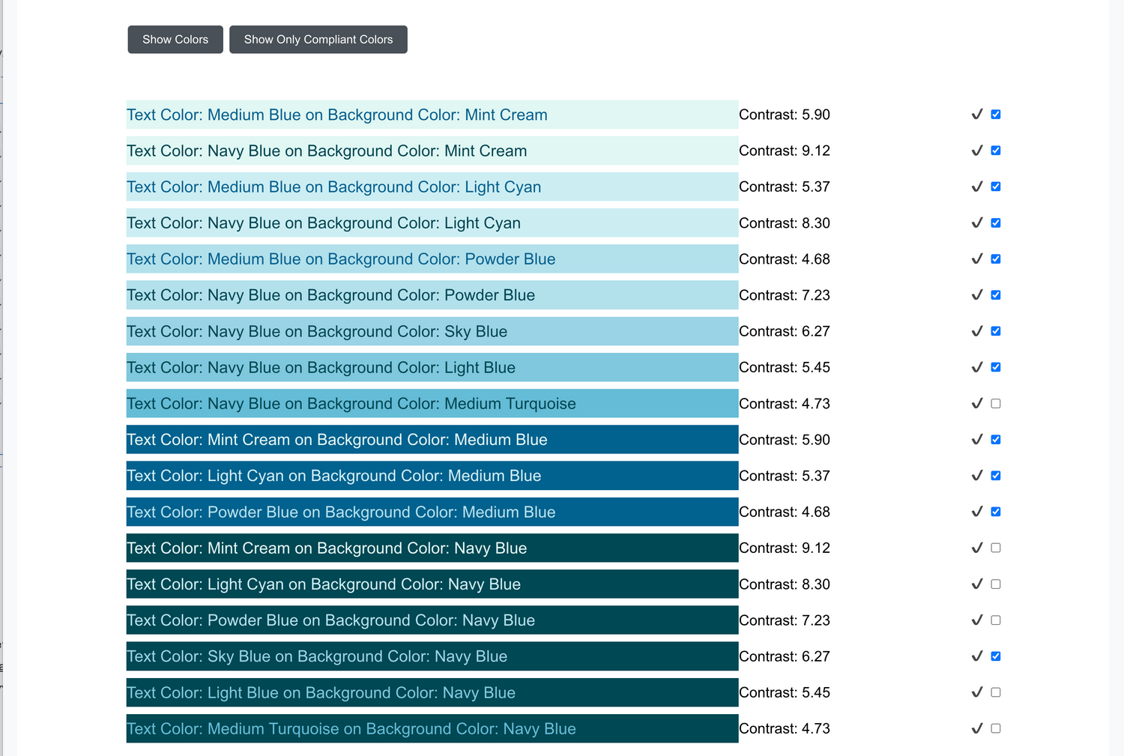Check the Mint Cream on Navy Blue checkbox

tap(996, 548)
